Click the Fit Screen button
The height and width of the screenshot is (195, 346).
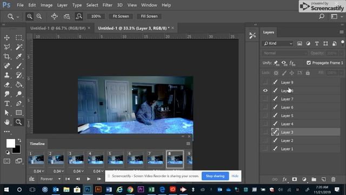point(121,16)
